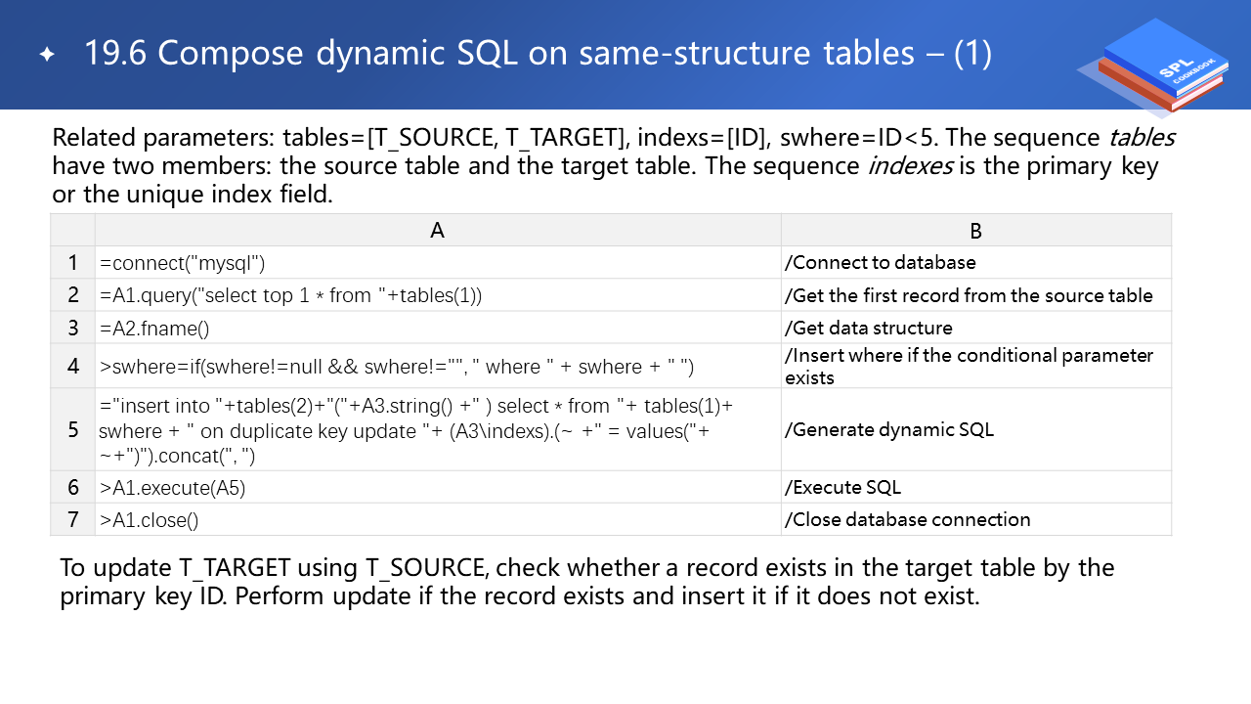Click the star bullet beside the title
The width and height of the screenshot is (1251, 704).
pos(47,56)
